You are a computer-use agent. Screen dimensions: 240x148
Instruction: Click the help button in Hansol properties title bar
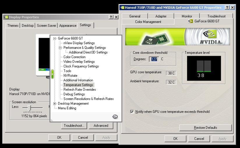pos(227,7)
